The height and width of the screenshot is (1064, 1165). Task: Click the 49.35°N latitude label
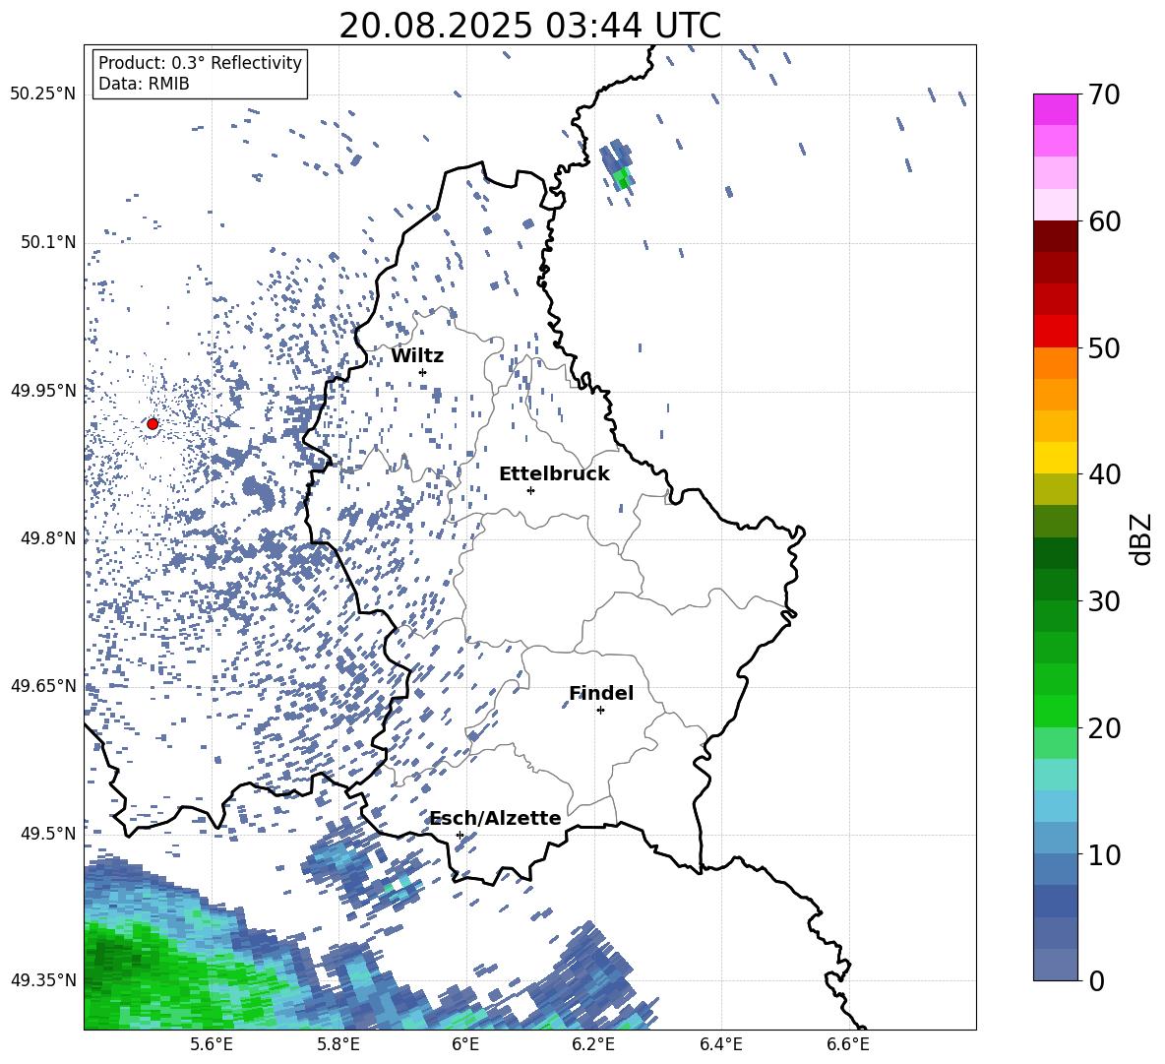pos(43,980)
